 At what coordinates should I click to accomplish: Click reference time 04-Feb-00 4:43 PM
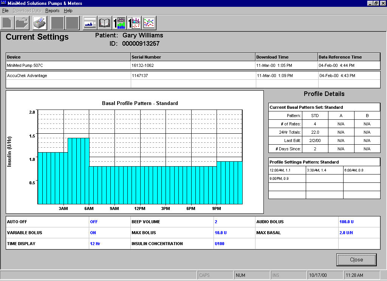pyautogui.click(x=337, y=76)
